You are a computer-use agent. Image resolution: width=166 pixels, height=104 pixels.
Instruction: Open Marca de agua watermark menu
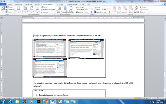tap(59, 9)
